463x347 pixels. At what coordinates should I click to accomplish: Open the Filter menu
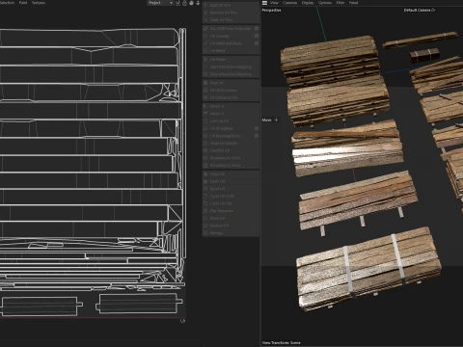340,3
